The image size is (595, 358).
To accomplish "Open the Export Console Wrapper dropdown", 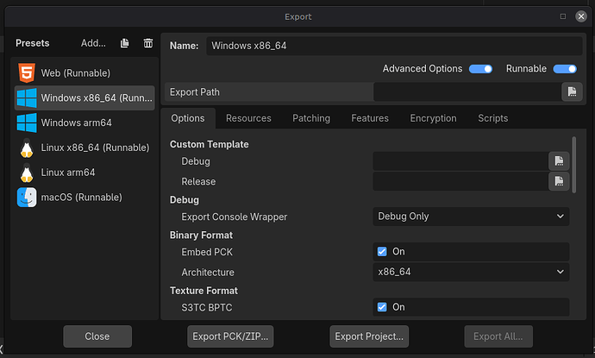I will click(x=471, y=217).
